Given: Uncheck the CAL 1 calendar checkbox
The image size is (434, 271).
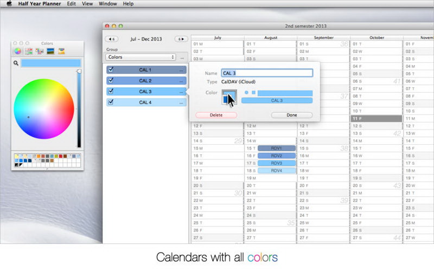Looking at the screenshot, I should 111,70.
